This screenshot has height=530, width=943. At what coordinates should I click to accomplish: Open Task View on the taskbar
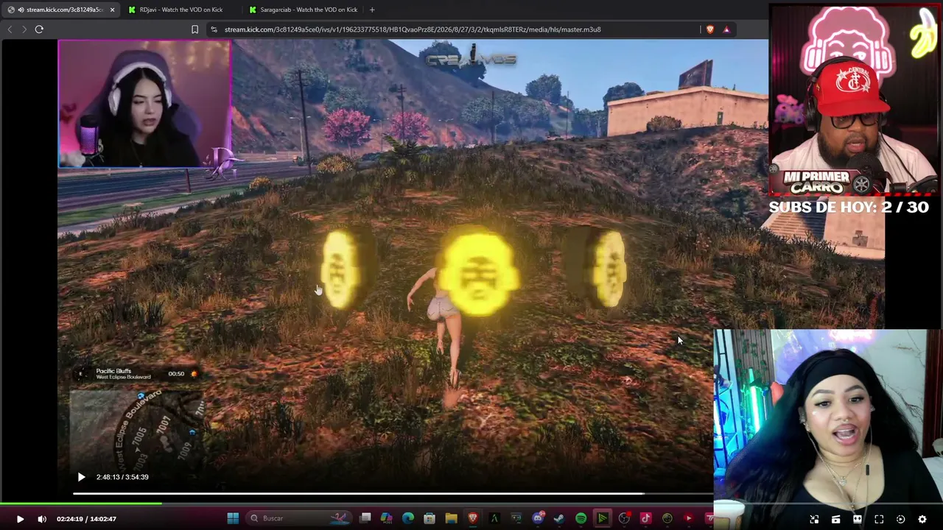(365, 518)
